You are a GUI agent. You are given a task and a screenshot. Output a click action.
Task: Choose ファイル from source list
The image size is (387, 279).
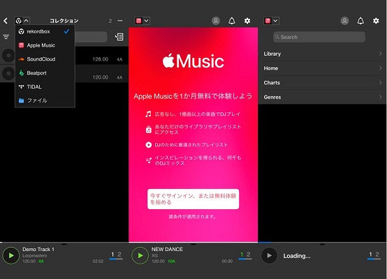(45, 100)
